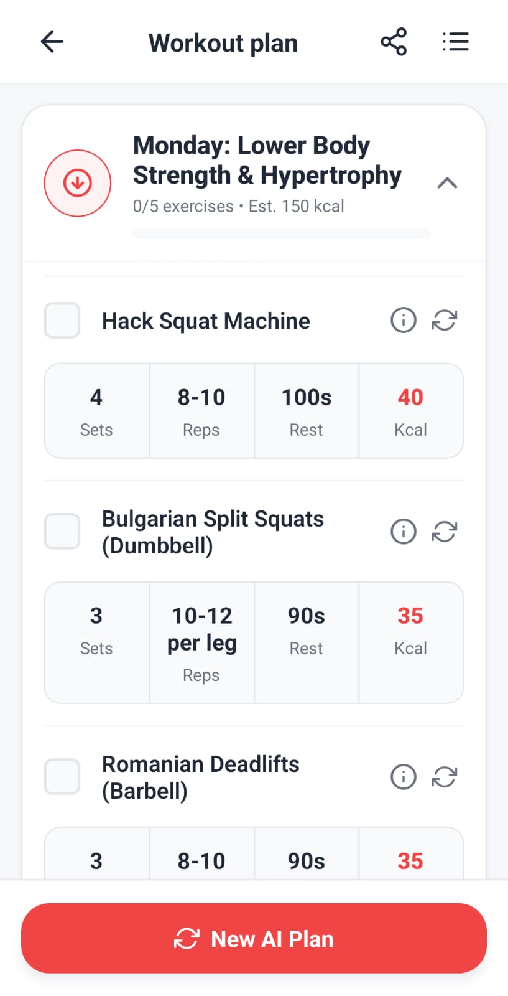
Task: Collapse the Monday workout section
Action: (x=446, y=182)
